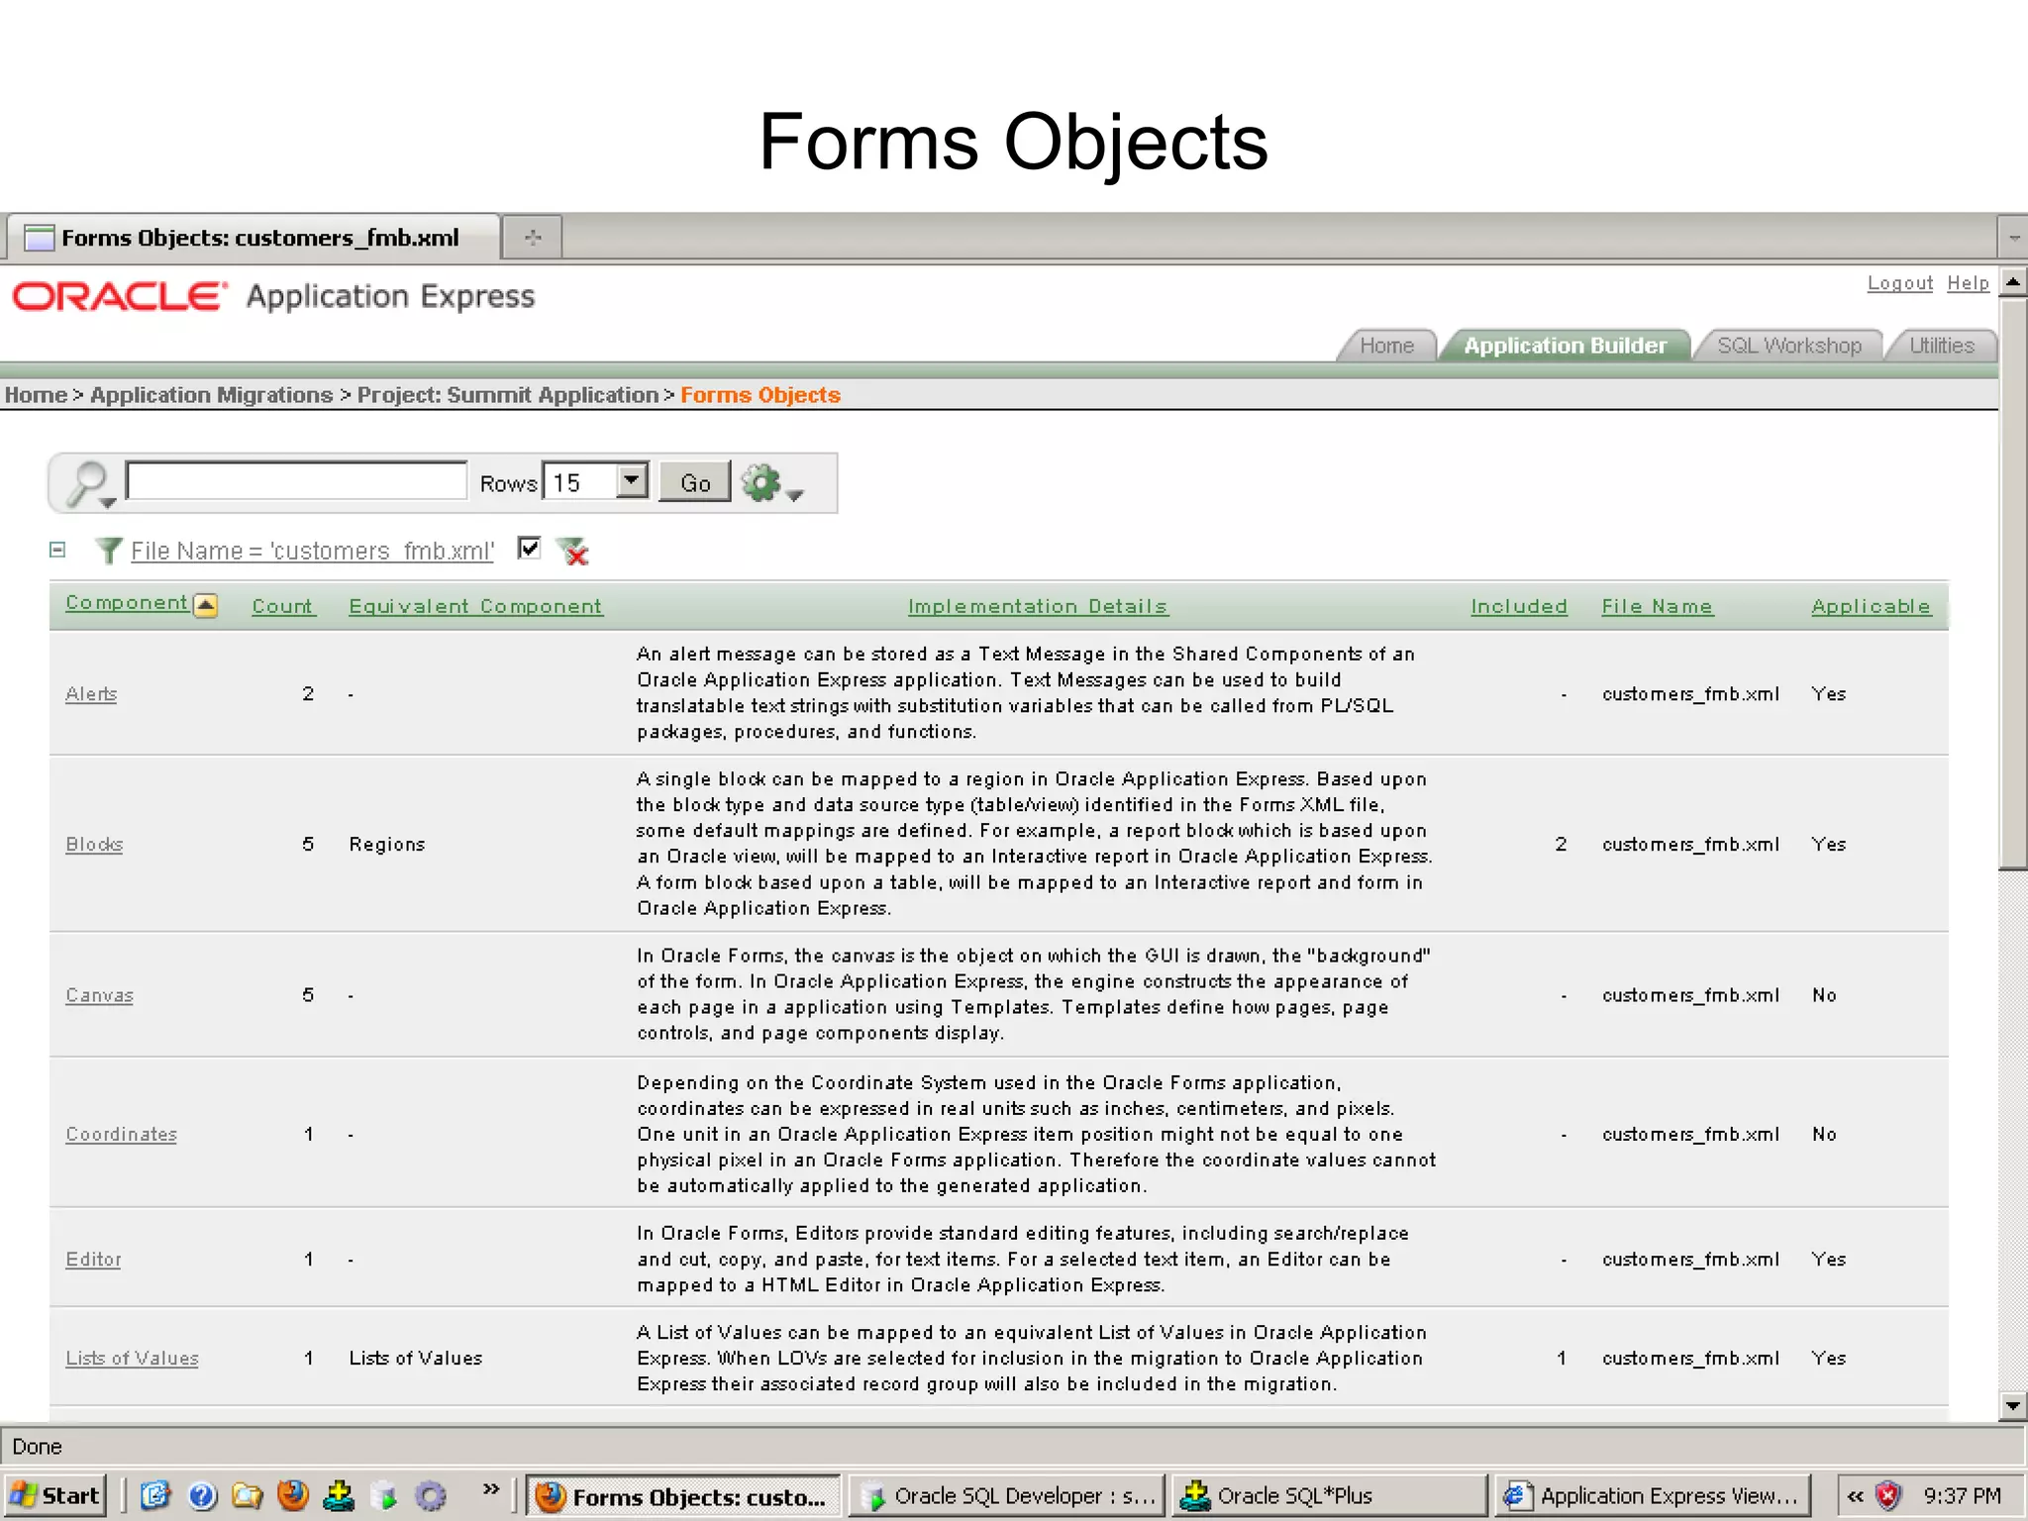Open the browser tab list dropdown
The image size is (2028, 1521).
tap(2013, 238)
